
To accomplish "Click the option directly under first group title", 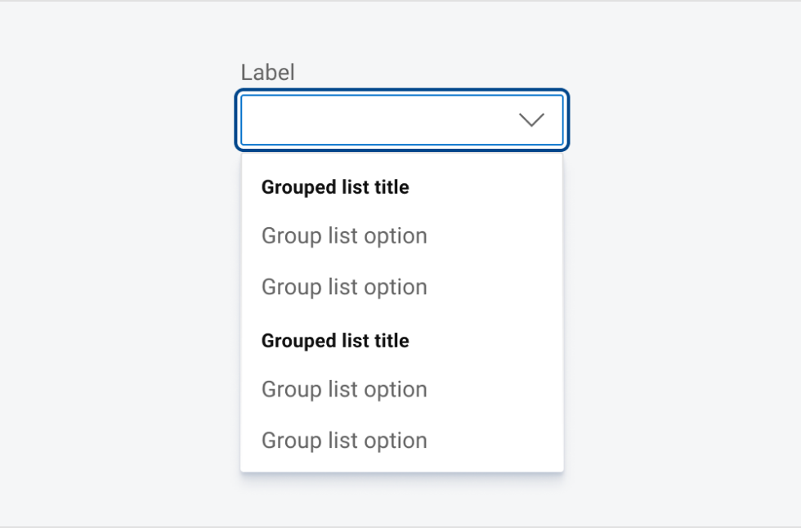I will coord(343,235).
